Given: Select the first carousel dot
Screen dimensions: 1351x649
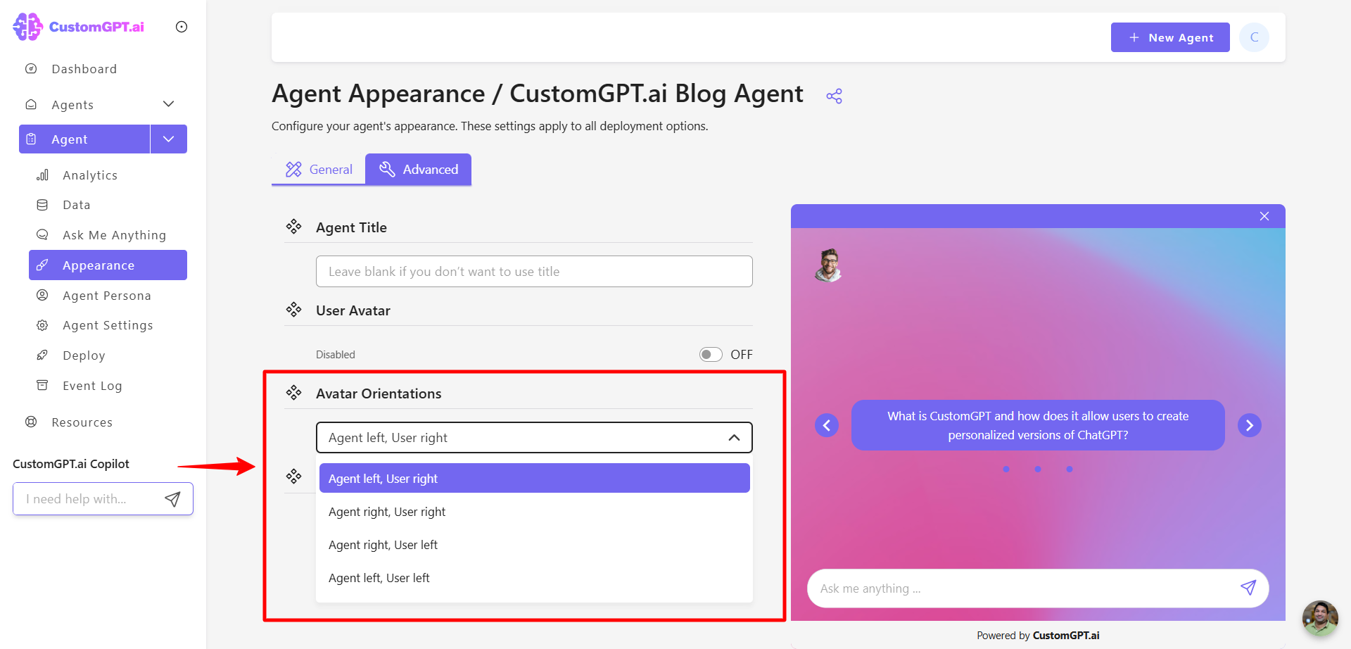Looking at the screenshot, I should (1006, 470).
